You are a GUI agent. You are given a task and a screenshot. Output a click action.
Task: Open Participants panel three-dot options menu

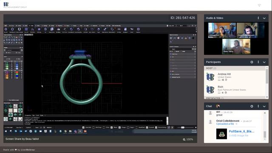(x=258, y=62)
